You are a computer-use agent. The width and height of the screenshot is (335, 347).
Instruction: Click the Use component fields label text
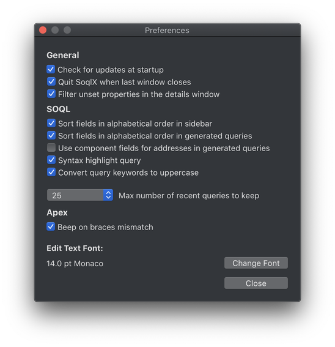[x=164, y=148]
